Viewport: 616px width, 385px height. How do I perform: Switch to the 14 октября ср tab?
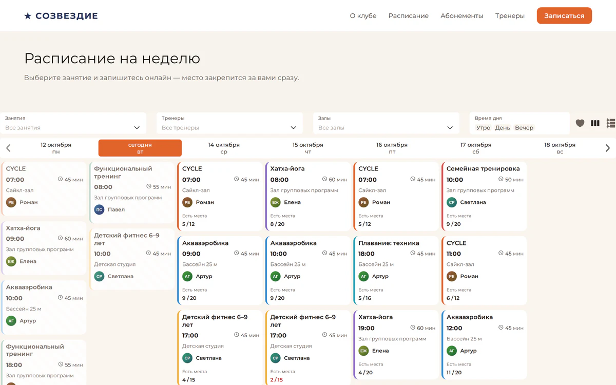224,148
